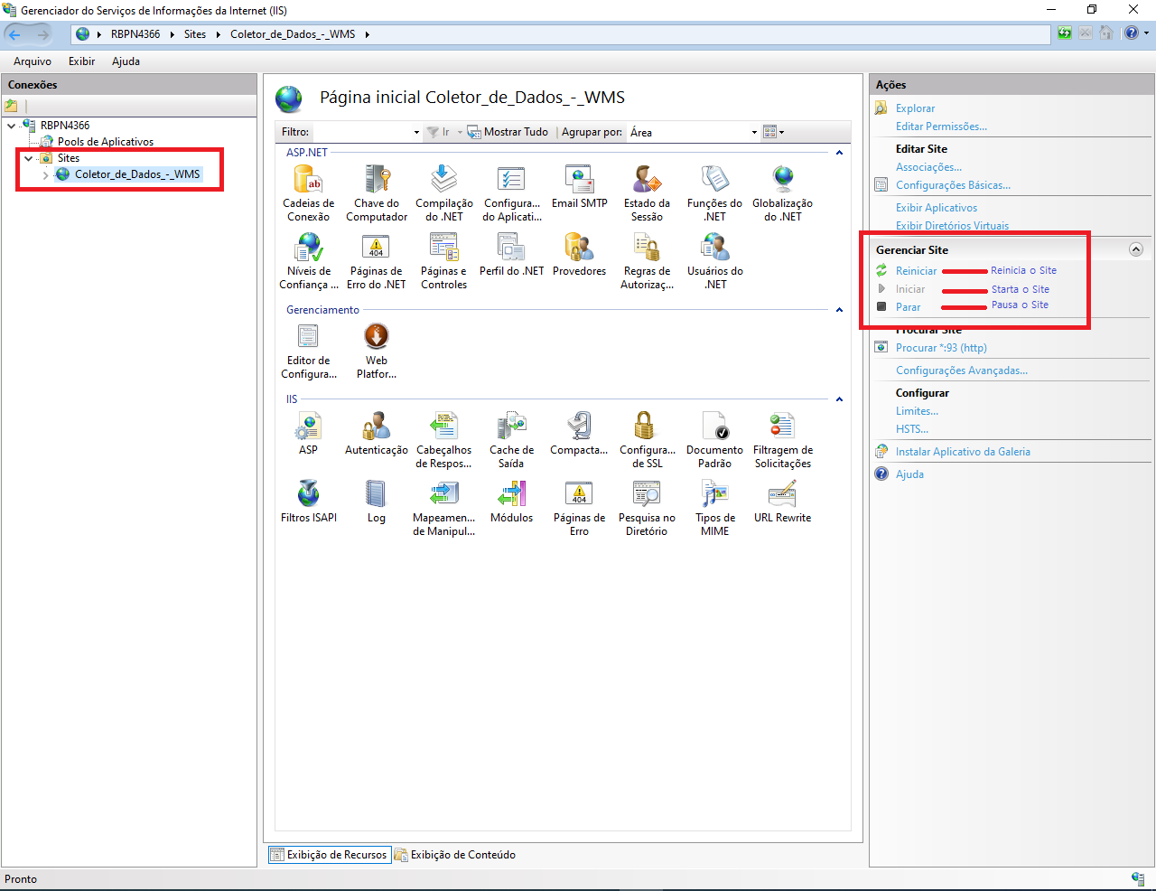Open Associações link

(928, 167)
